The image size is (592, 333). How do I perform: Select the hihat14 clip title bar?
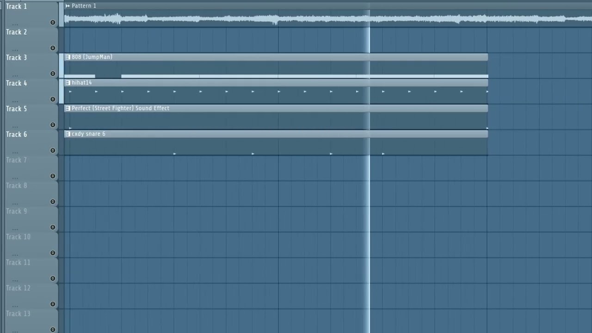pos(276,82)
